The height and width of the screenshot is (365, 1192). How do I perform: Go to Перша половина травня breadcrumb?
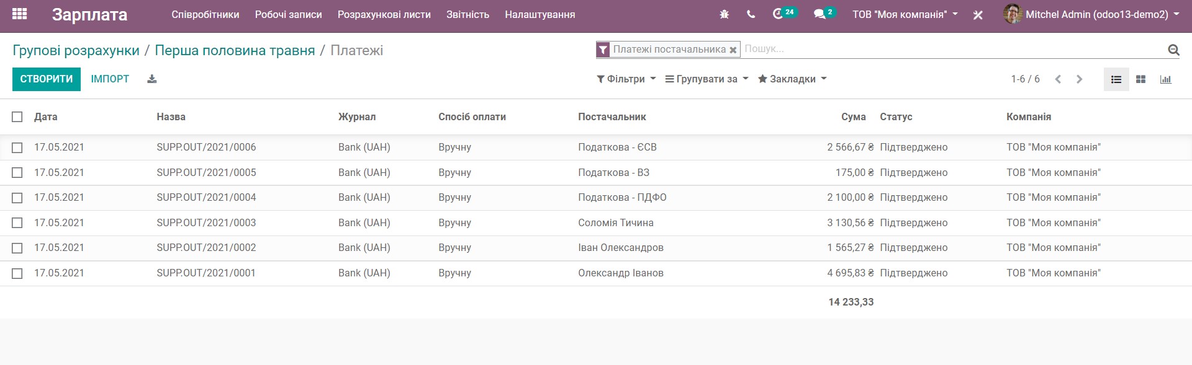235,50
